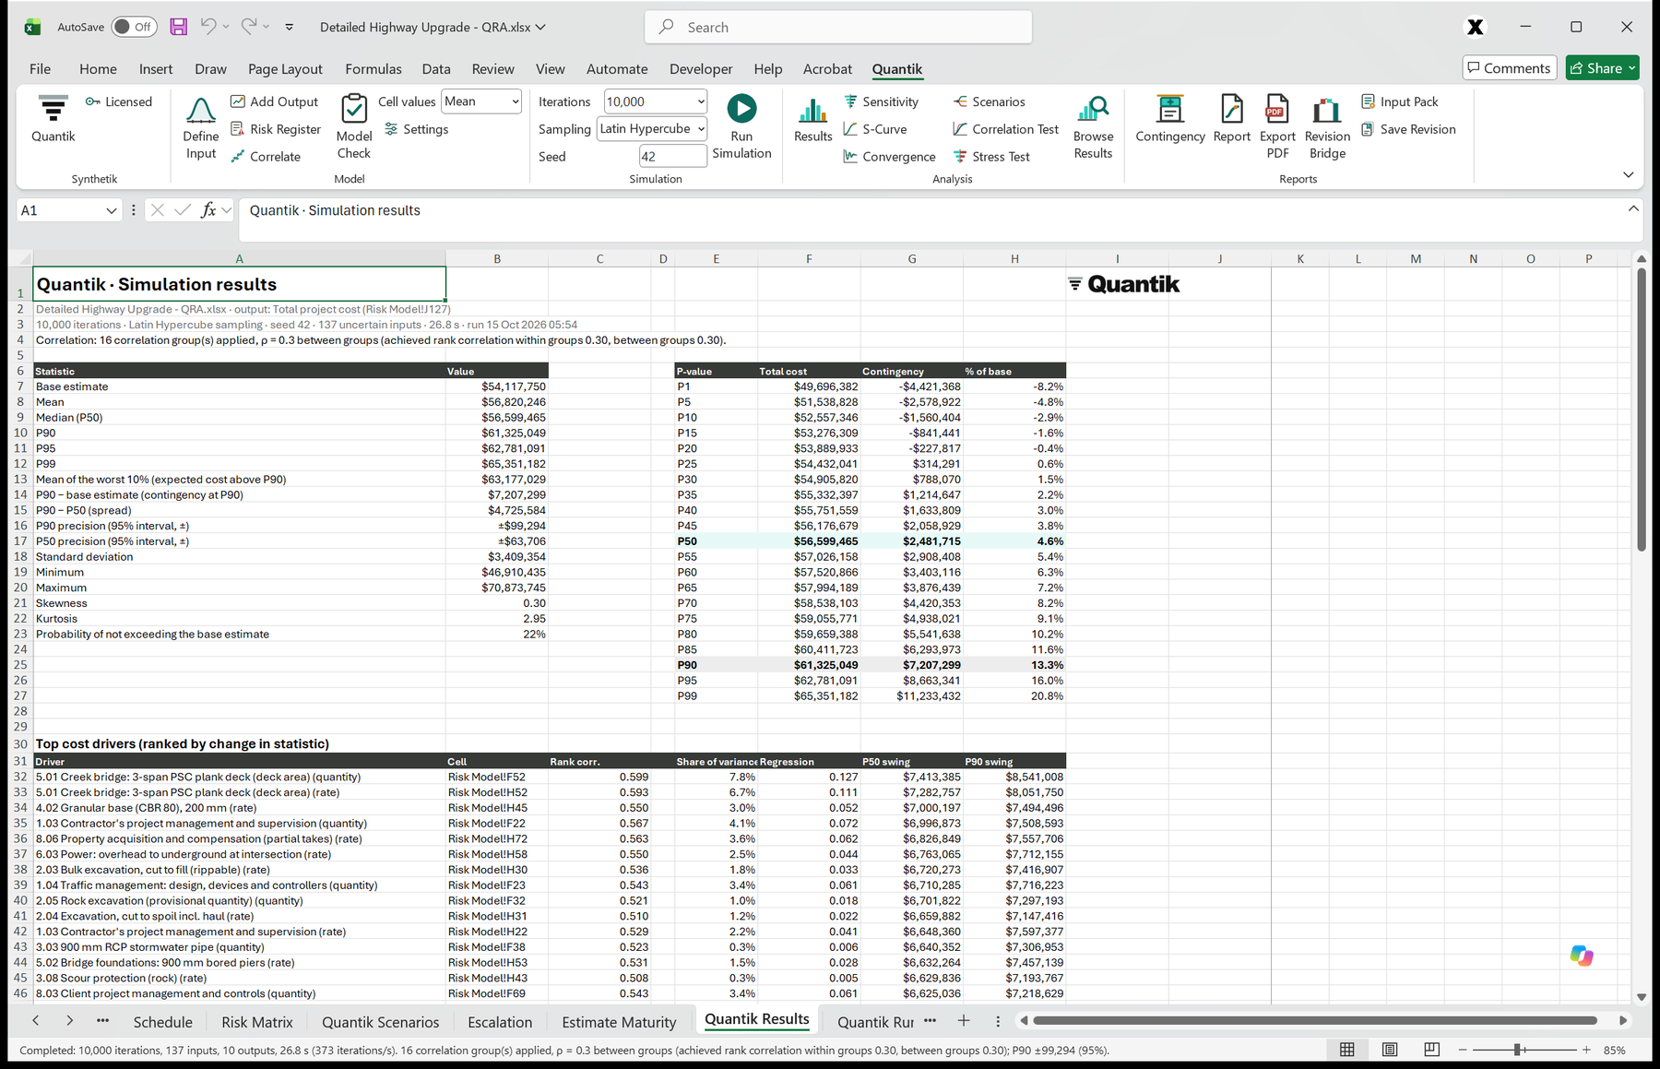Open the Risk Register

click(x=275, y=129)
